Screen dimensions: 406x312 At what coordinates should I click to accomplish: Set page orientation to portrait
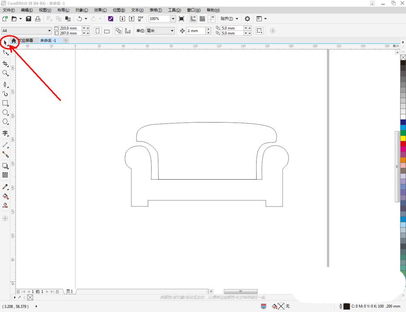(x=97, y=31)
